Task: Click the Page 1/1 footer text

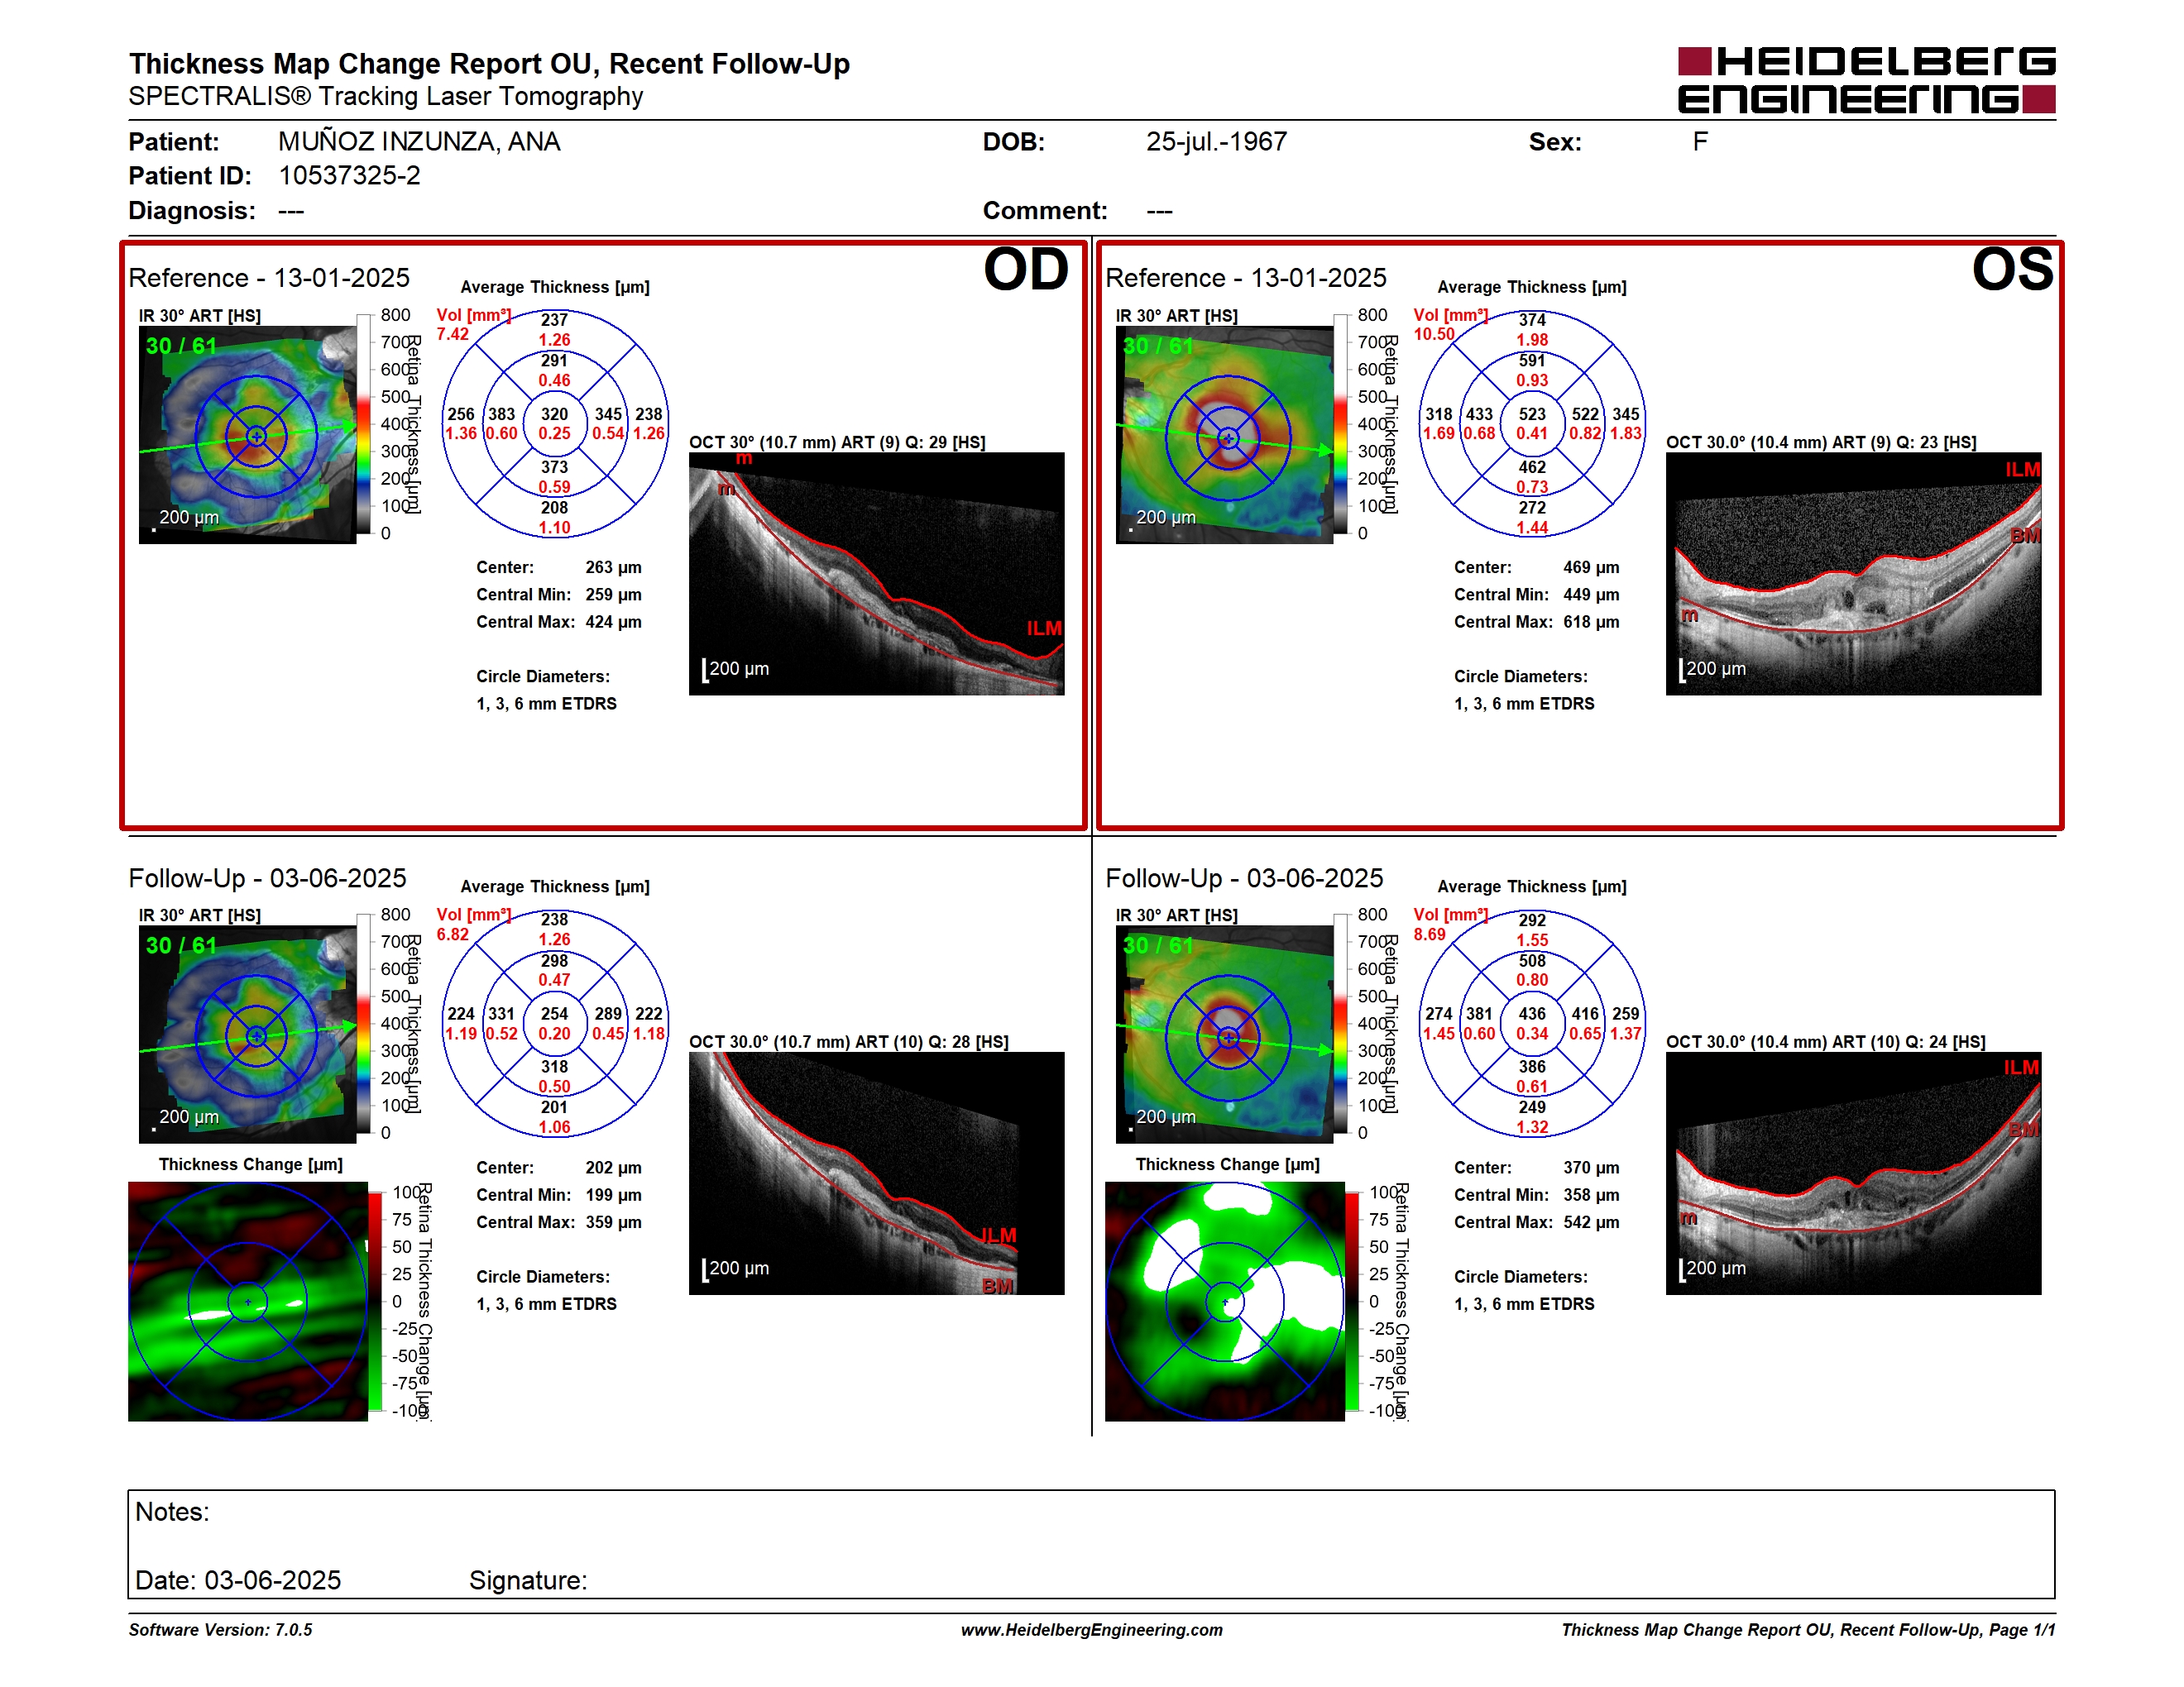Action: tap(2021, 1630)
